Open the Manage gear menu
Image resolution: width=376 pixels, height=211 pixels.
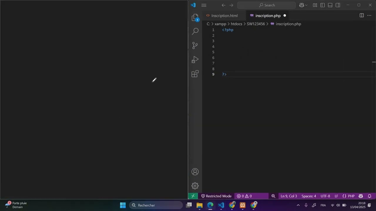coord(195,186)
